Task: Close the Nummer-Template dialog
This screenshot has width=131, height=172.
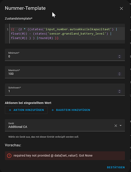Action: tap(121, 9)
